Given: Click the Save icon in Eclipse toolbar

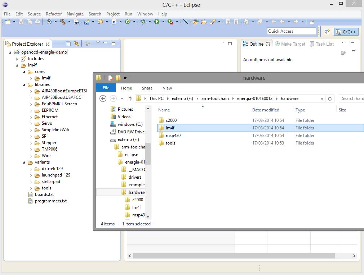Looking at the screenshot, I should pos(21,22).
